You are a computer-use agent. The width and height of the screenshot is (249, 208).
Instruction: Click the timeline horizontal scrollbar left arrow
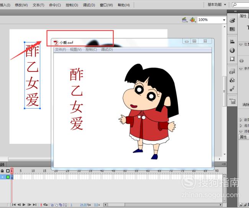tap(105, 205)
